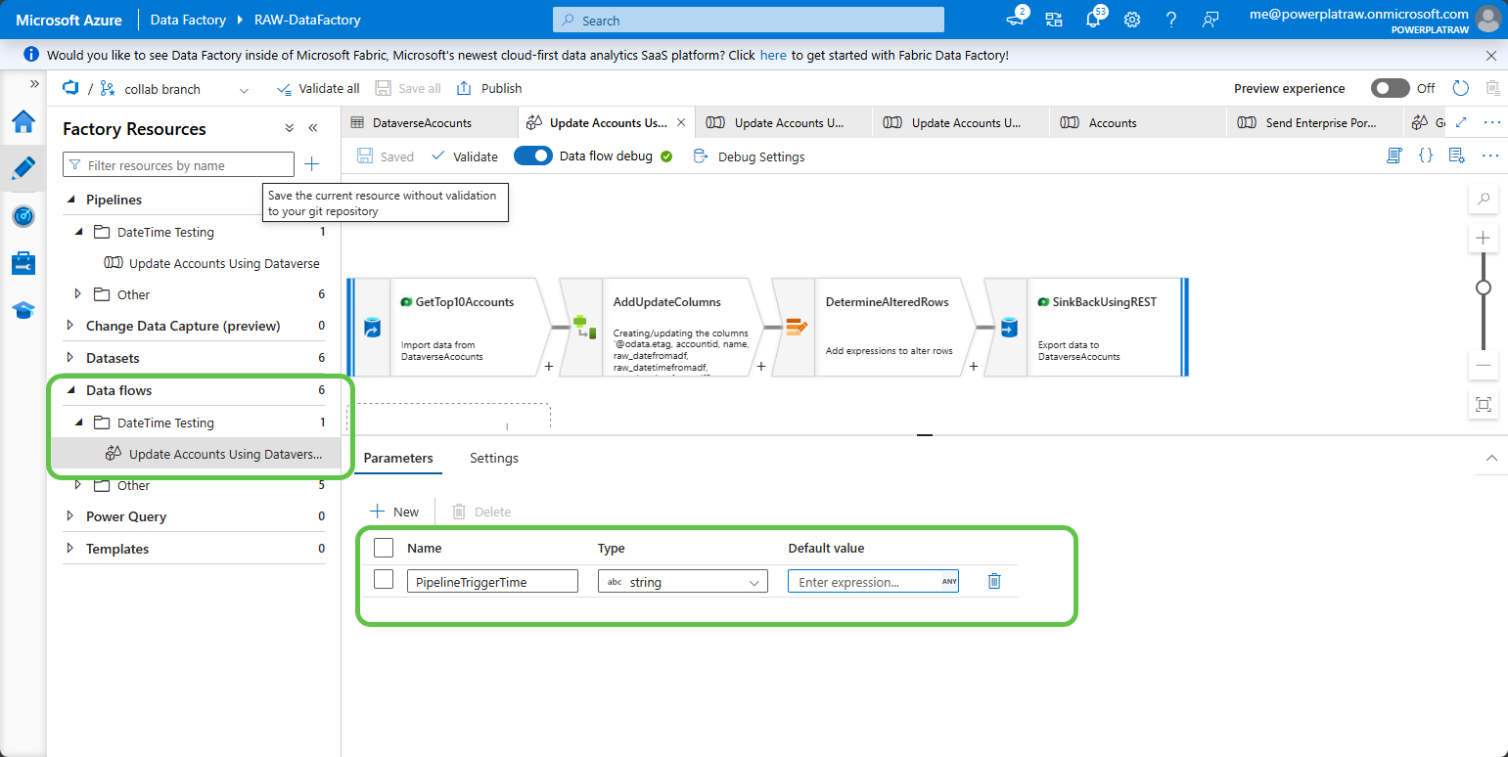Toggle Preview experience switch
The image size is (1508, 757).
[x=1390, y=88]
